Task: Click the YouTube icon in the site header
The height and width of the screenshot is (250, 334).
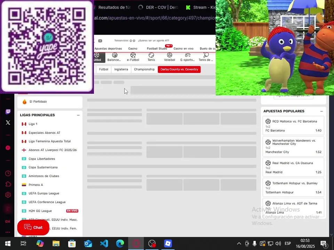Action: pos(100,41)
